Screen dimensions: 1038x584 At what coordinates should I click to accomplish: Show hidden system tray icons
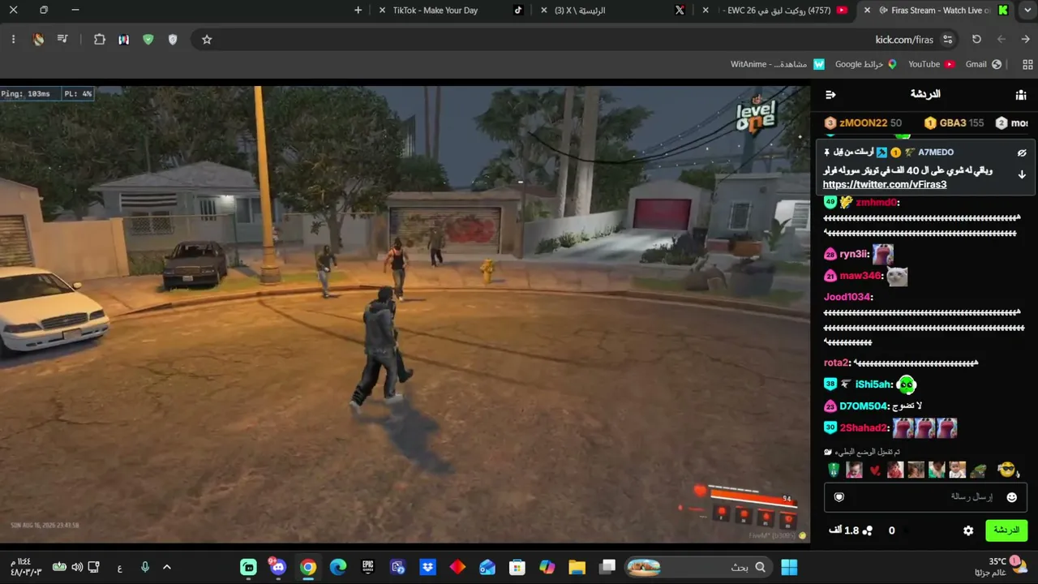167,567
